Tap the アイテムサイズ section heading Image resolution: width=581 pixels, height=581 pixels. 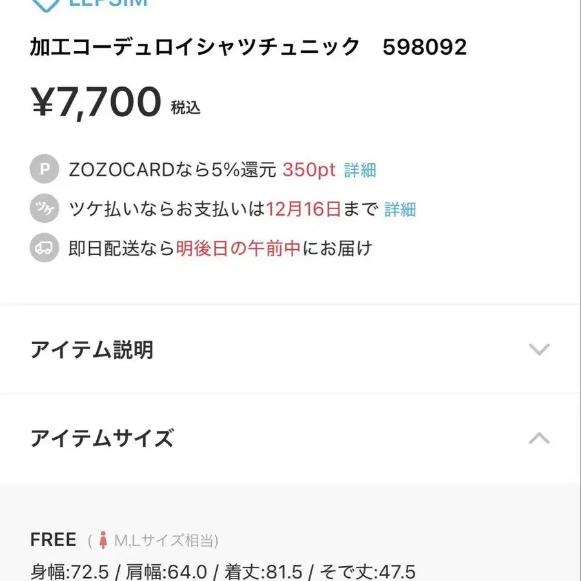click(x=102, y=439)
